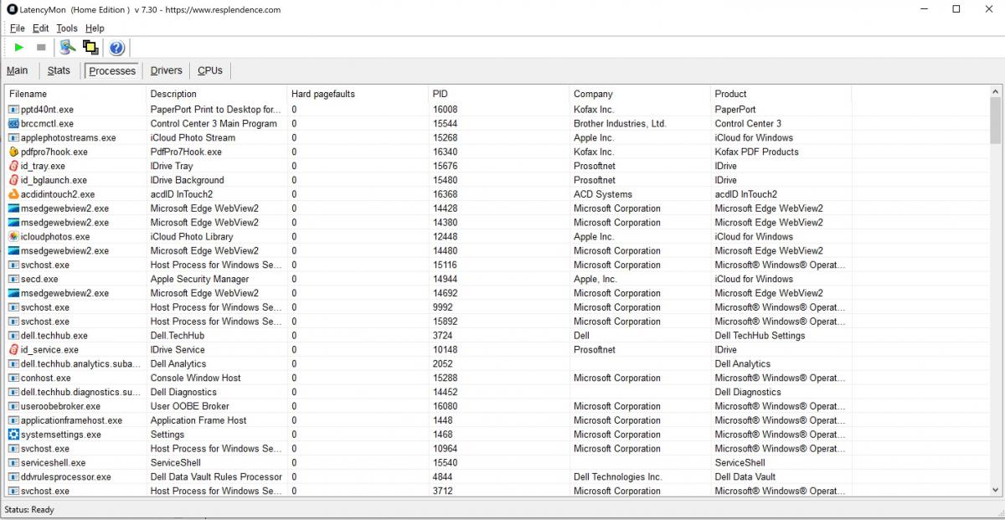
Task: Click the colorful icon beside icloudphotos.exe
Action: click(x=13, y=237)
